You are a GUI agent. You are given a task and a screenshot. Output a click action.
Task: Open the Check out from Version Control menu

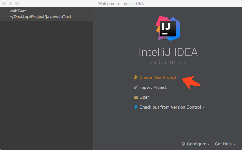[x=170, y=107]
